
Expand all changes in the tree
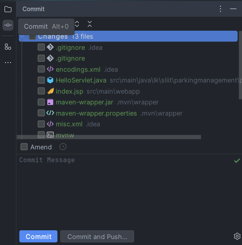(77, 24)
